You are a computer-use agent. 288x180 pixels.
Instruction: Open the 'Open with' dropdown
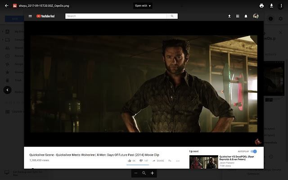[x=143, y=6]
